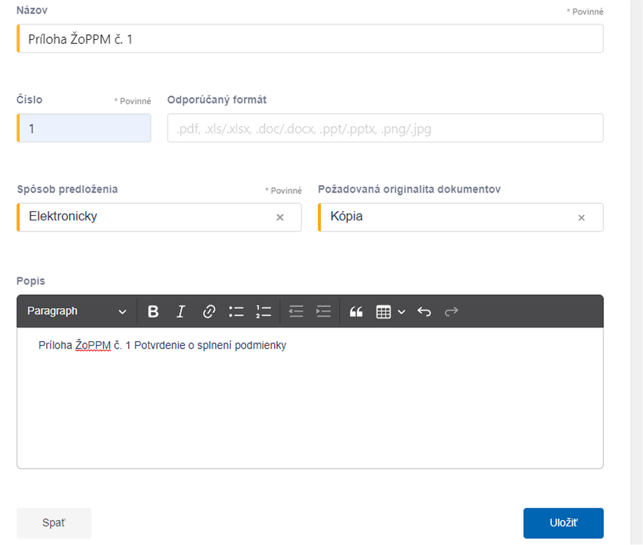The height and width of the screenshot is (545, 643).
Task: Undo the last edit in Popis
Action: click(424, 311)
